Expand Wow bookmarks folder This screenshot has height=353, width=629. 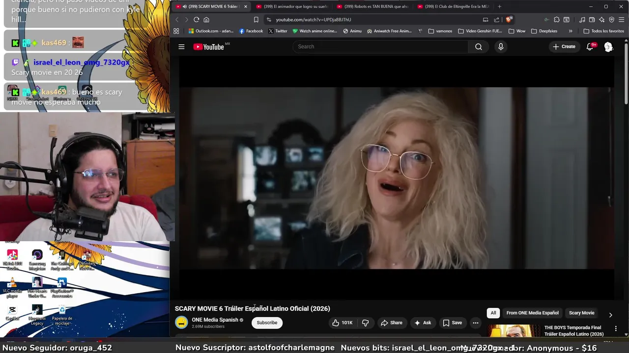(x=517, y=31)
